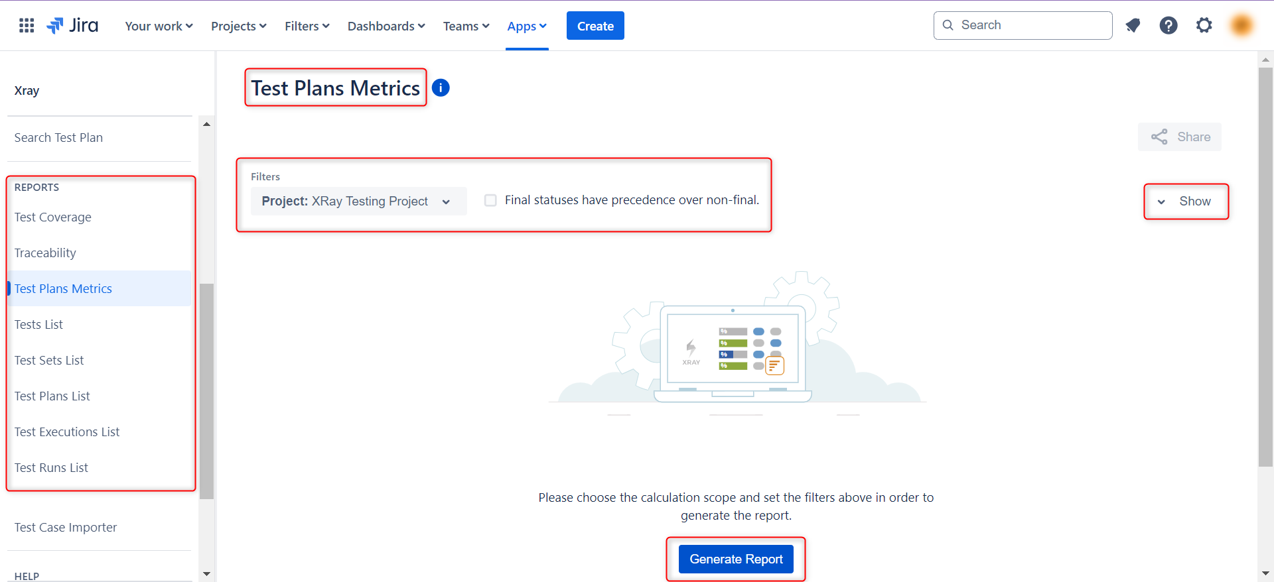Open the Projects dropdown menu

click(238, 26)
